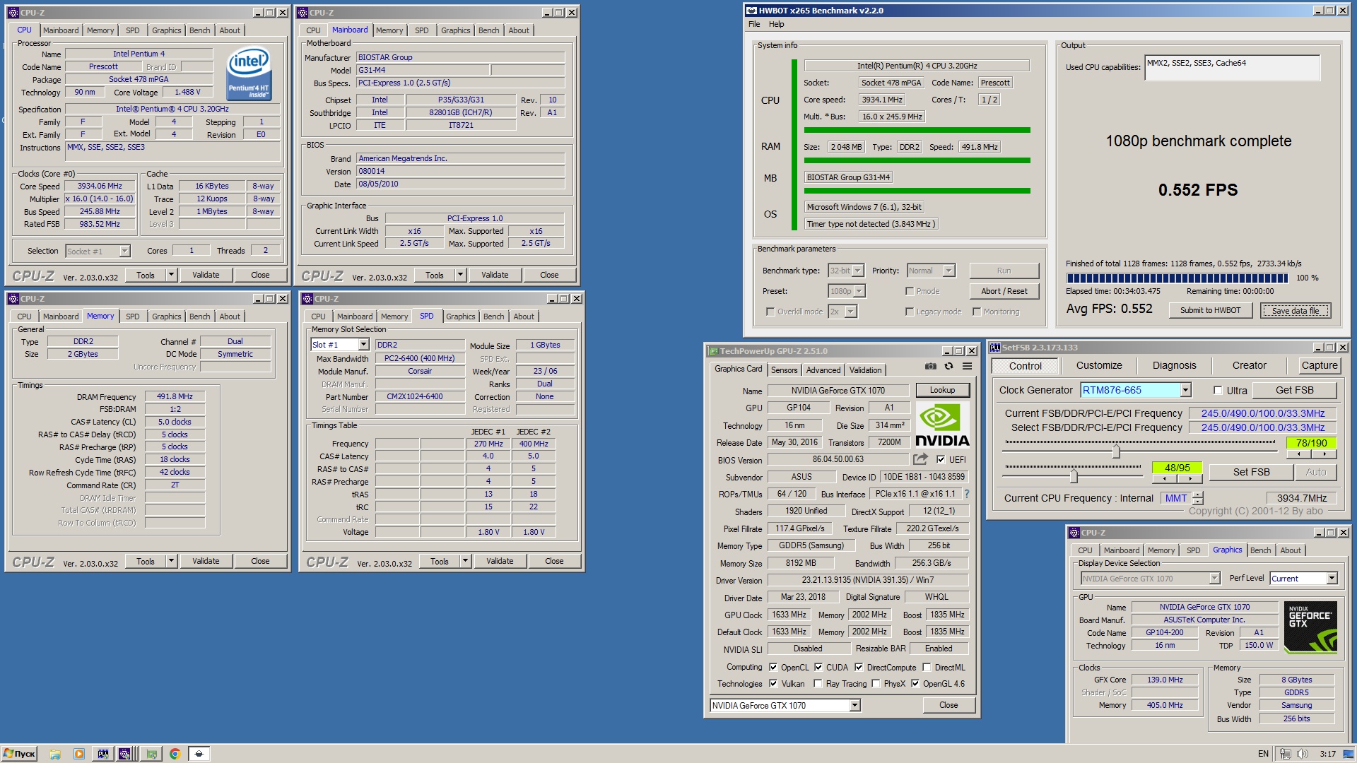Screen dimensions: 1357x763
Task: Switch to CPU-Z taskbar icon
Action: tap(126, 754)
